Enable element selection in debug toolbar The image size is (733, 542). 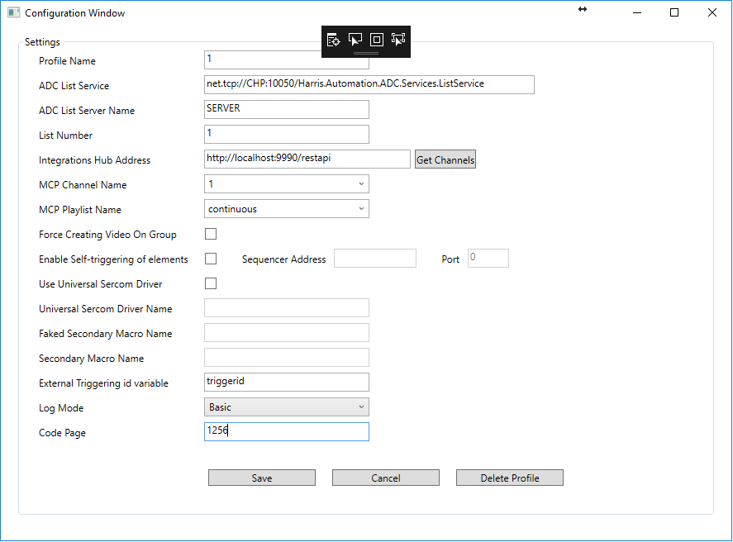point(355,40)
